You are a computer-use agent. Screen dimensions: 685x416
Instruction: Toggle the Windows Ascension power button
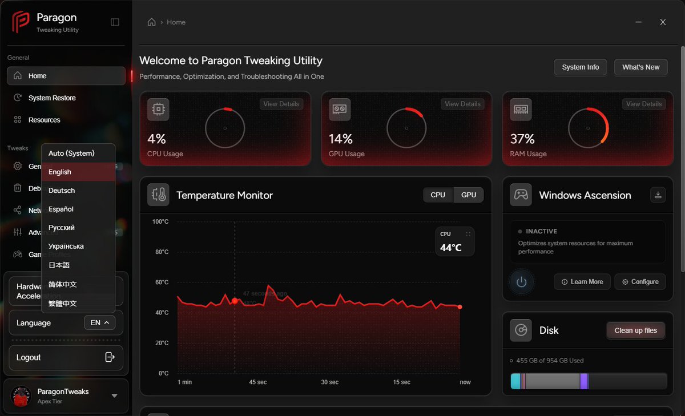click(521, 281)
